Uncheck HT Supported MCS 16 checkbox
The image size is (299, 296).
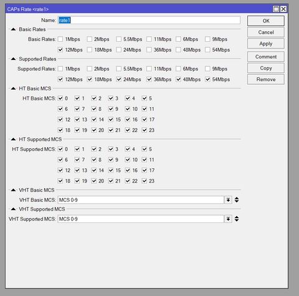(128, 170)
